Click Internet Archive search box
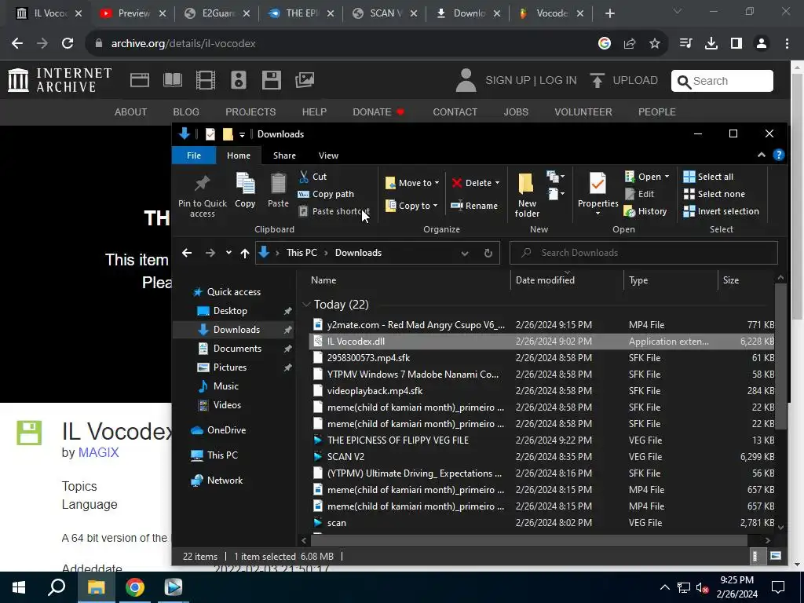 click(x=722, y=81)
